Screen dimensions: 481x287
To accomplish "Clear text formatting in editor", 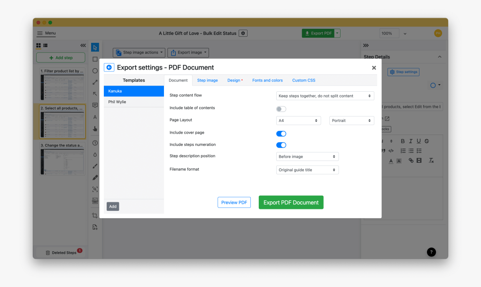I will [431, 160].
